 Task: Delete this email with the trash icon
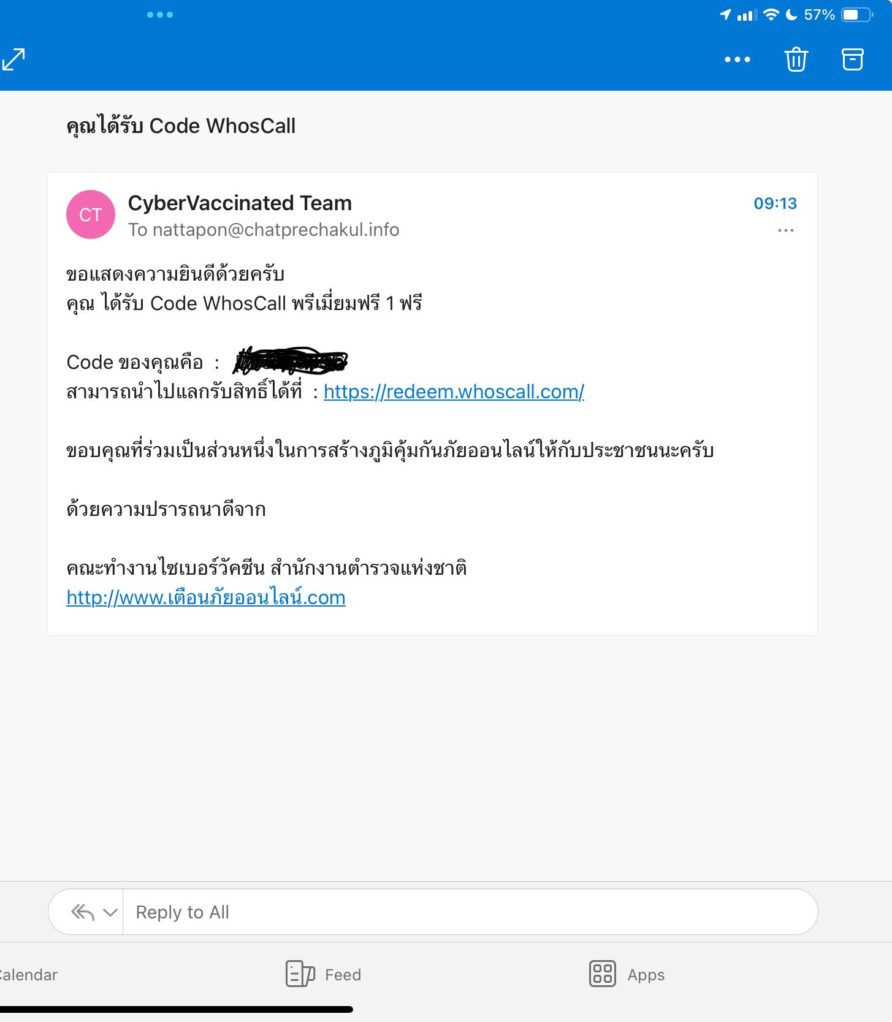point(796,59)
